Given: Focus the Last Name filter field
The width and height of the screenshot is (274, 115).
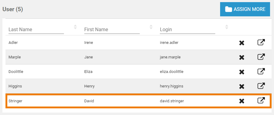Looking at the screenshot, I should pyautogui.click(x=36, y=30).
